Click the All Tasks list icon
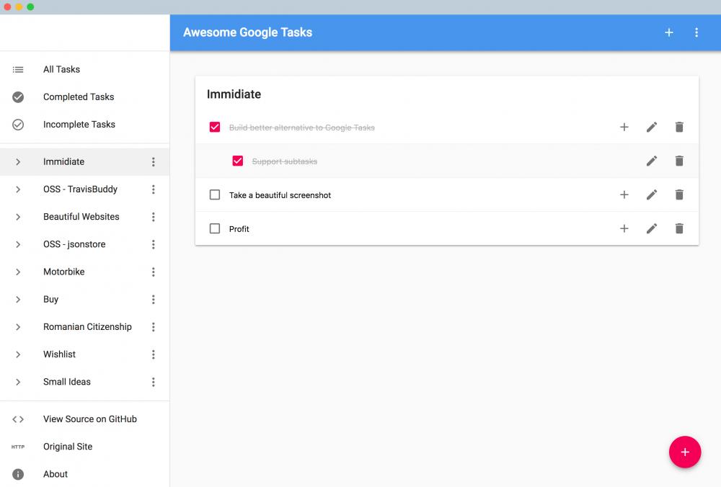Screen dimensions: 721x487 click(18, 70)
